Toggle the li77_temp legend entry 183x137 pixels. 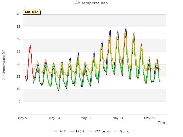(x=99, y=131)
